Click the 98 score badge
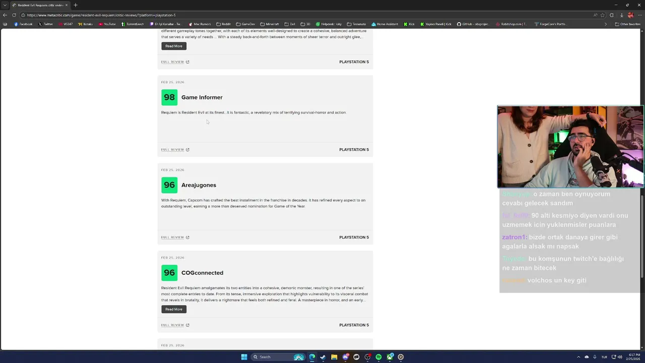The width and height of the screenshot is (645, 363). click(169, 97)
